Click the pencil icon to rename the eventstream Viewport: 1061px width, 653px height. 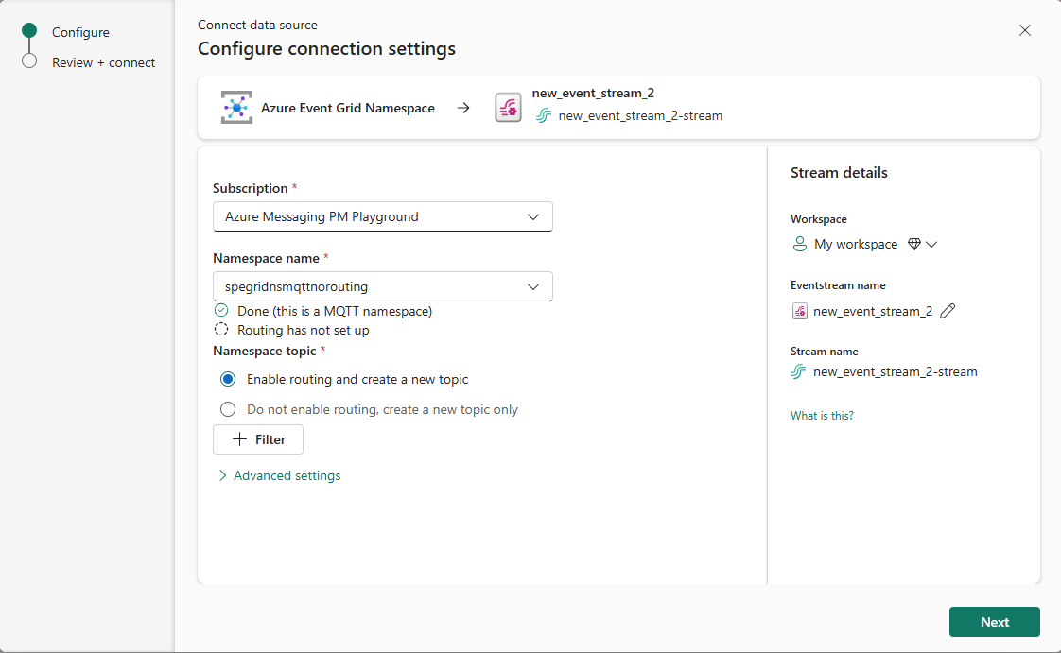coord(948,310)
